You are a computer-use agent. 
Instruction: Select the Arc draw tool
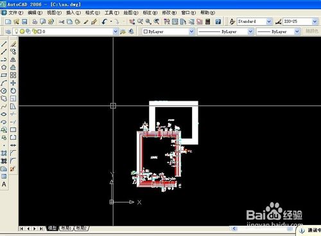click(4, 83)
